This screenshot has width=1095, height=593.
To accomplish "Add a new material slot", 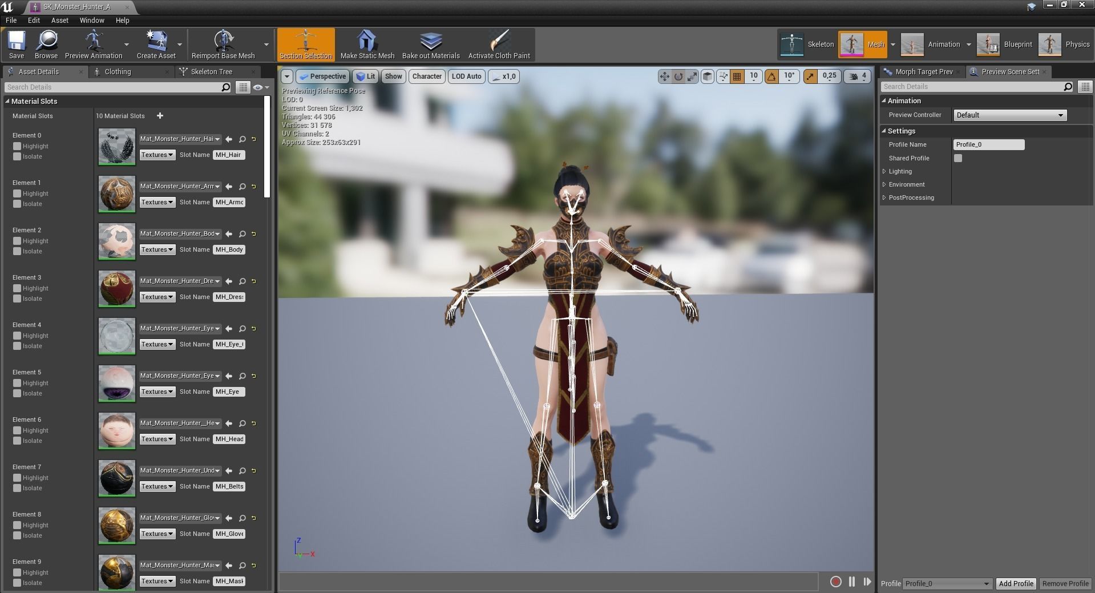I will coord(160,116).
